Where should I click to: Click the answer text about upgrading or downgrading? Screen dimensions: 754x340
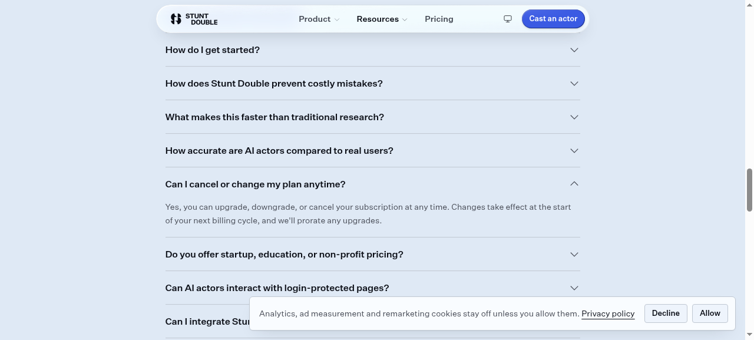(368, 214)
